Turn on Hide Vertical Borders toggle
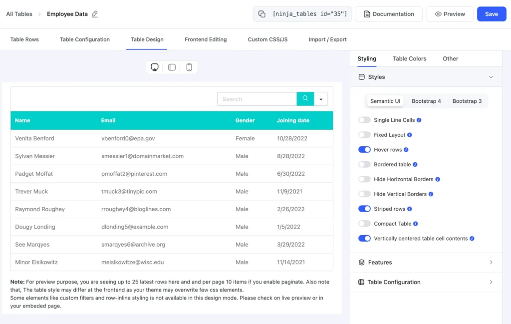Image resolution: width=511 pixels, height=324 pixels. click(364, 194)
